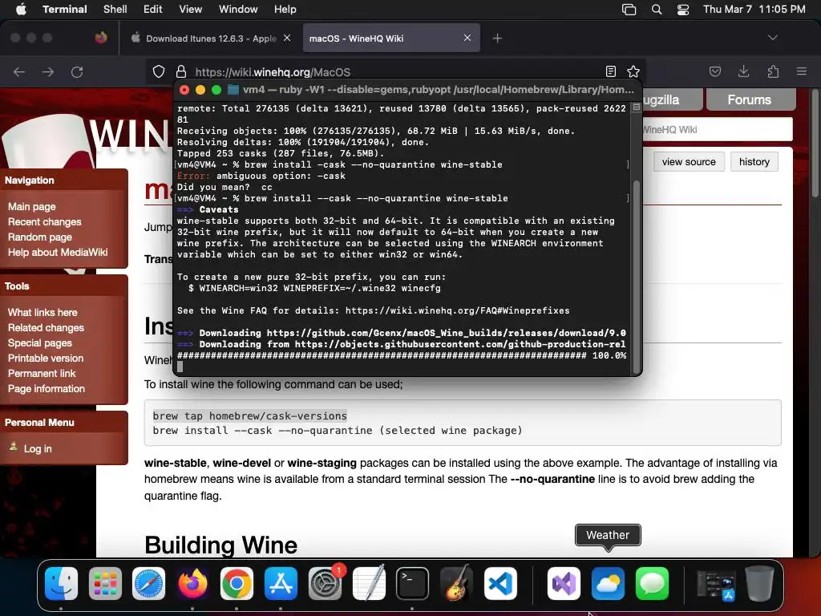Open the Forums tab on WineHQ

pyautogui.click(x=750, y=99)
